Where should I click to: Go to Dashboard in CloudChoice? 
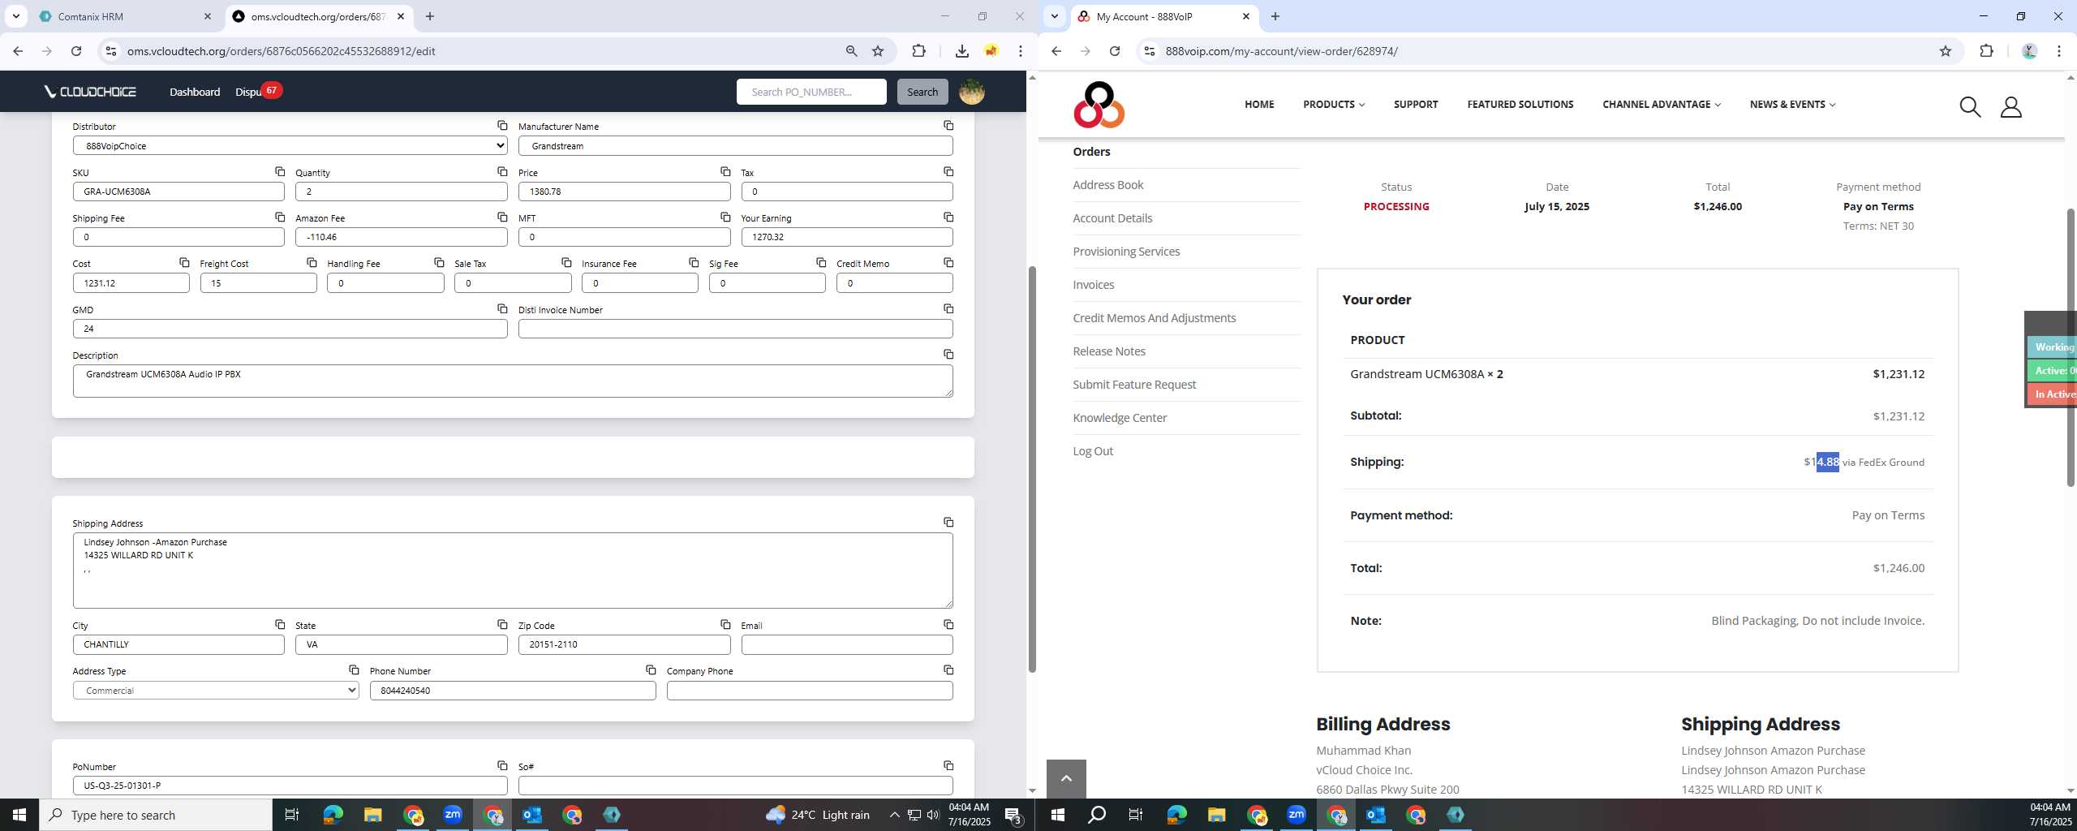pos(195,92)
